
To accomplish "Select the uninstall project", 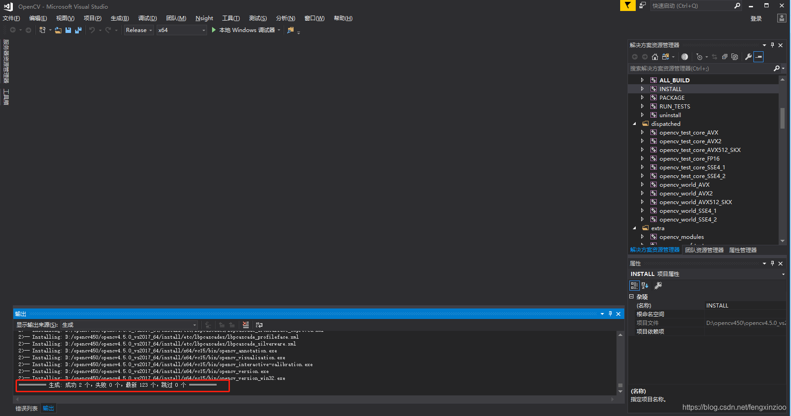I will click(x=670, y=115).
